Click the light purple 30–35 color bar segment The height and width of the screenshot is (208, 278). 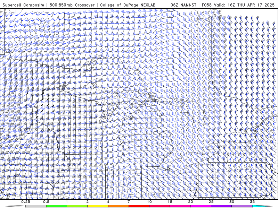tap(242, 206)
